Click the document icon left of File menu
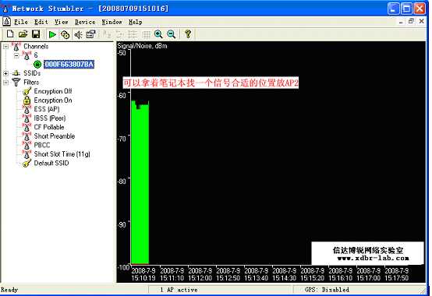 point(6,22)
